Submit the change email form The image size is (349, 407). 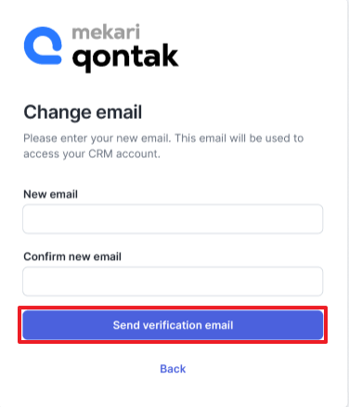[x=173, y=325]
